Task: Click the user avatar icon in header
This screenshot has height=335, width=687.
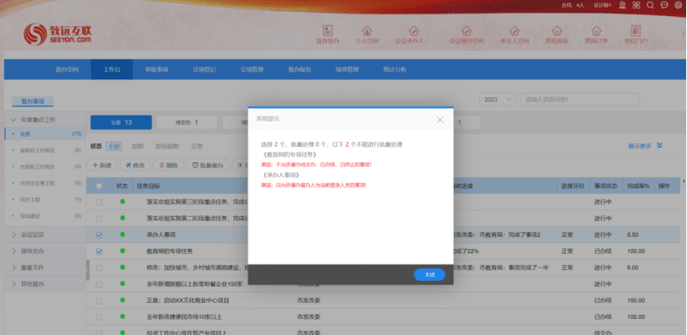Action: tap(622, 5)
